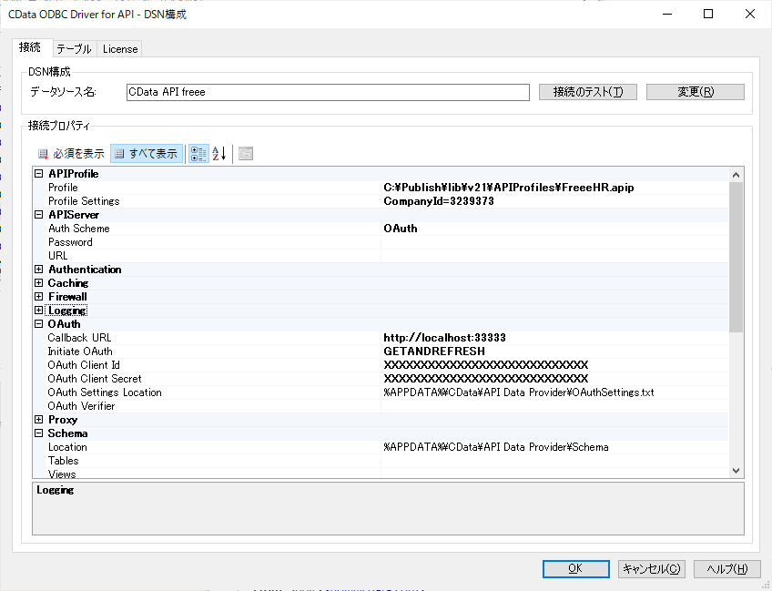
Task: Expand the Authentication category
Action: 39,270
